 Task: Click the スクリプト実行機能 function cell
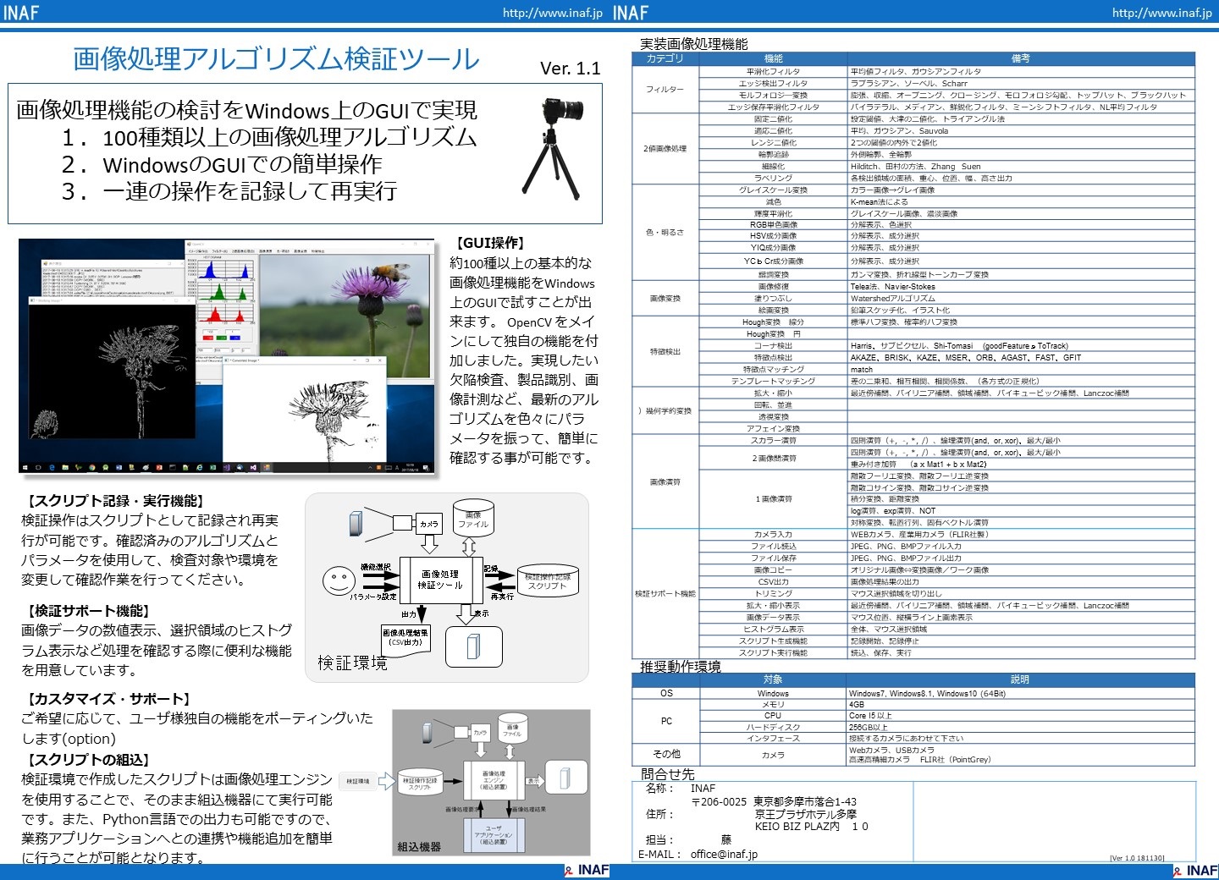coord(773,652)
